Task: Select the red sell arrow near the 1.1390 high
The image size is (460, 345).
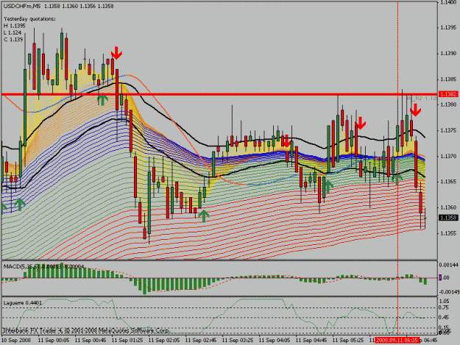Action: tap(116, 53)
